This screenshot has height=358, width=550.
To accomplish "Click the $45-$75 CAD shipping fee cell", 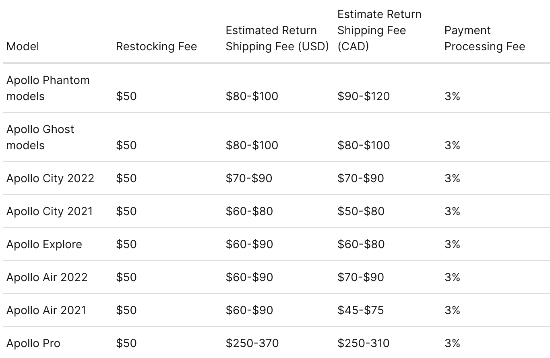I will (360, 310).
